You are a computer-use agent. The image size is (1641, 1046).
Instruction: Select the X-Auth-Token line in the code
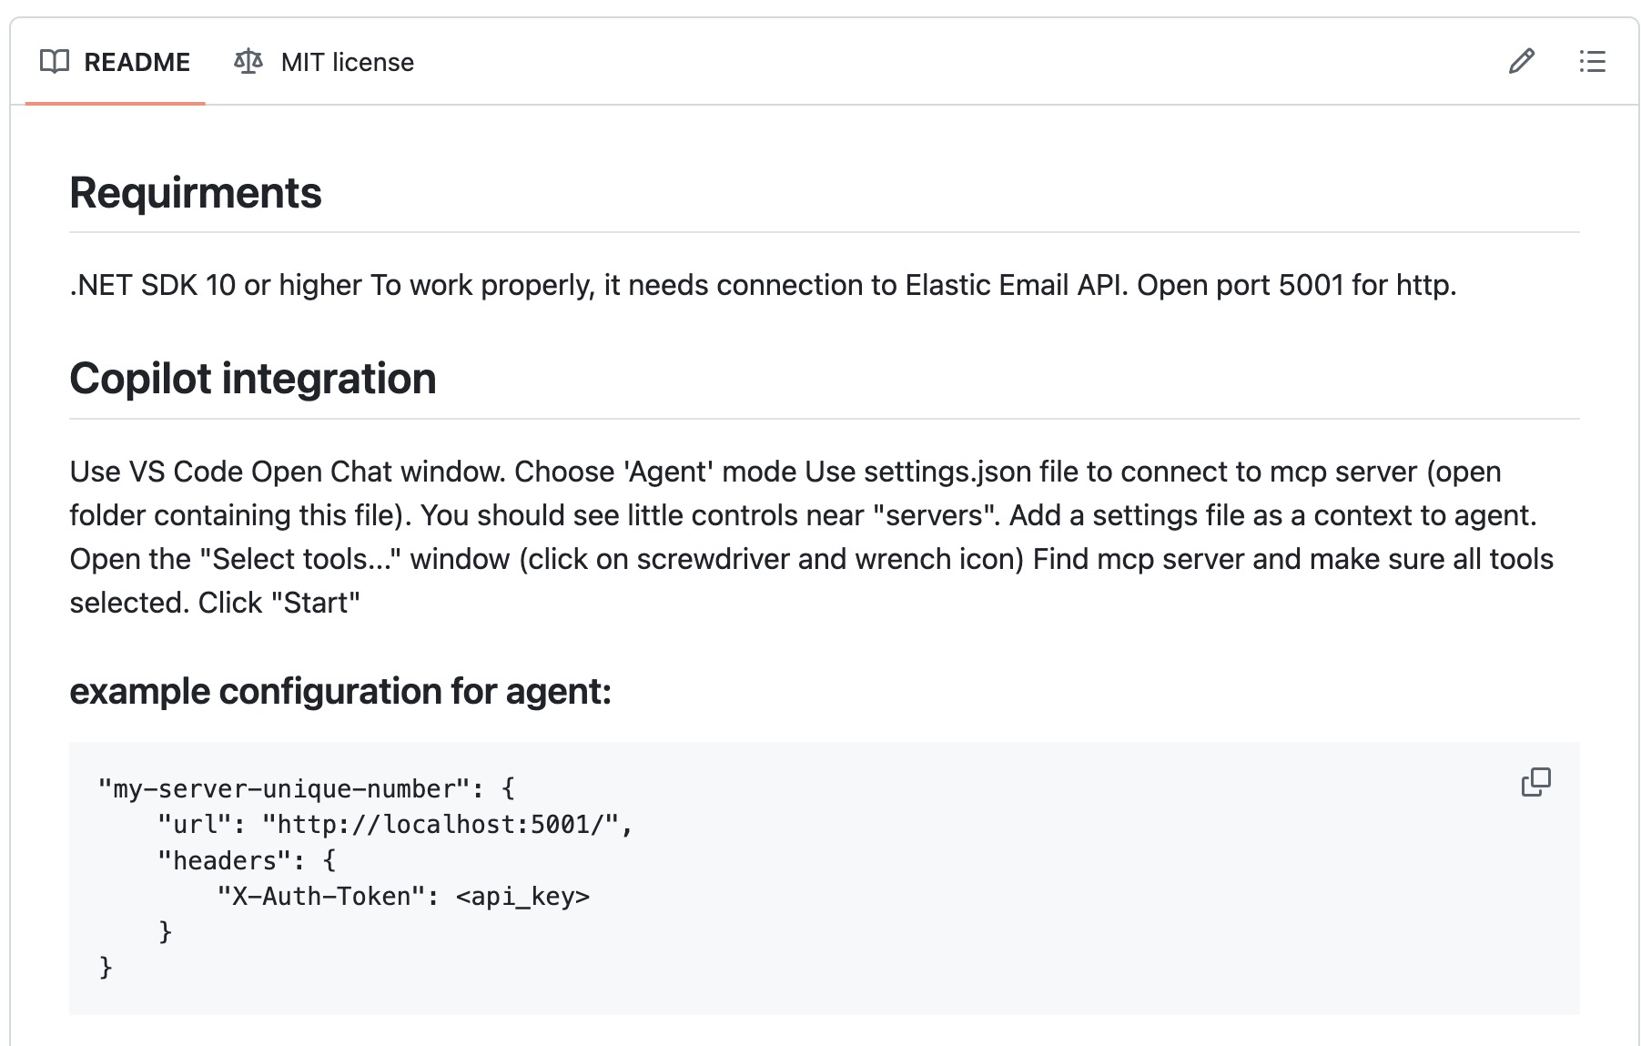403,895
